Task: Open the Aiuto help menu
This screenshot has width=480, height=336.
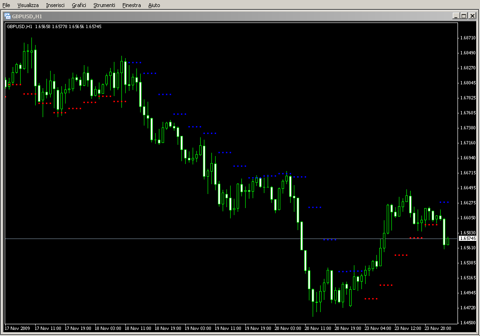Action: click(154, 5)
